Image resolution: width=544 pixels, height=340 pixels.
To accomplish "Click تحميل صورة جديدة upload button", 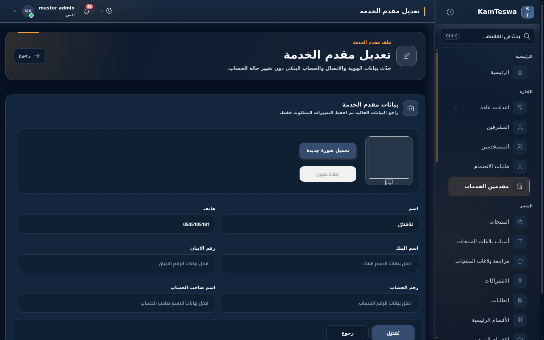I will coord(328,151).
